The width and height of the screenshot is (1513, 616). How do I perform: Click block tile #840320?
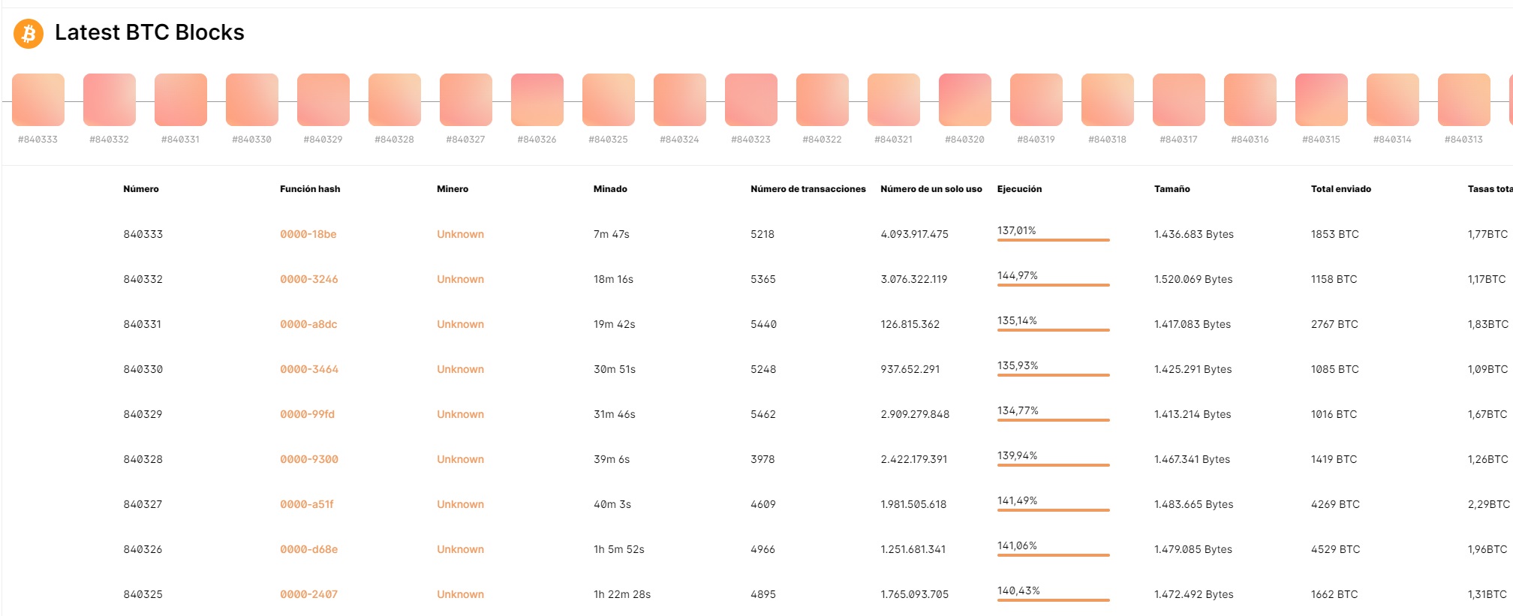[965, 100]
